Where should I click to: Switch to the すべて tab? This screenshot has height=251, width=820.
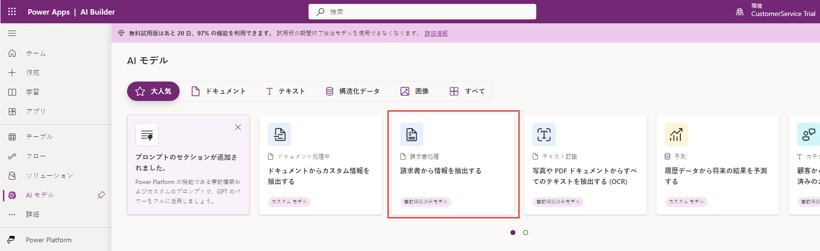(467, 91)
